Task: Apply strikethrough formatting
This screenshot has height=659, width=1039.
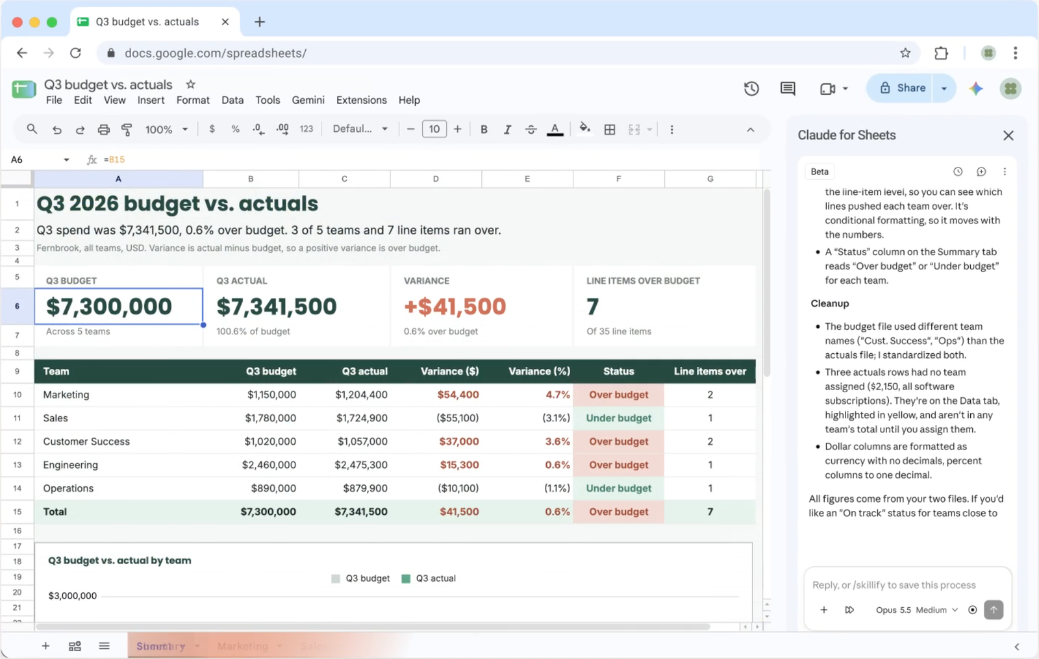Action: click(x=531, y=129)
